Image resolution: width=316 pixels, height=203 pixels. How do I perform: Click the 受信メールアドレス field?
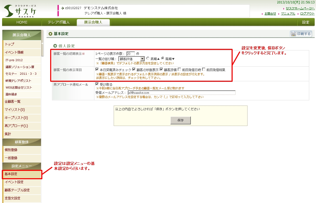pyautogui.click(x=181, y=92)
